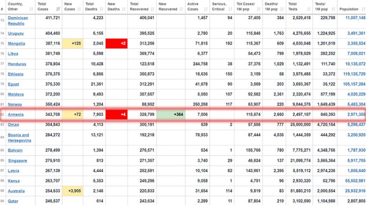Select Norway active cases 260,268

(200, 104)
